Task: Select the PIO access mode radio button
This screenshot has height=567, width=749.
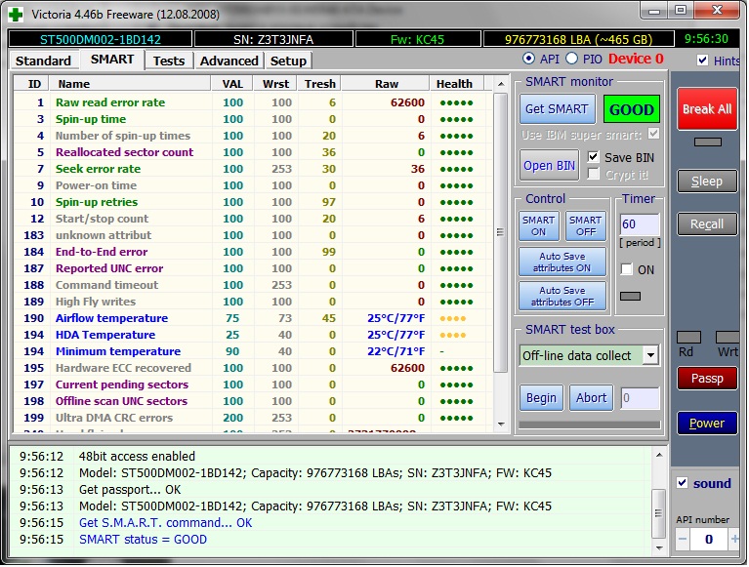Action: pos(571,59)
